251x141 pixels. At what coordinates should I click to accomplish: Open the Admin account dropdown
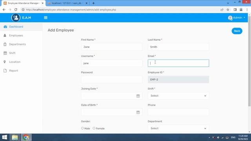coord(236,18)
